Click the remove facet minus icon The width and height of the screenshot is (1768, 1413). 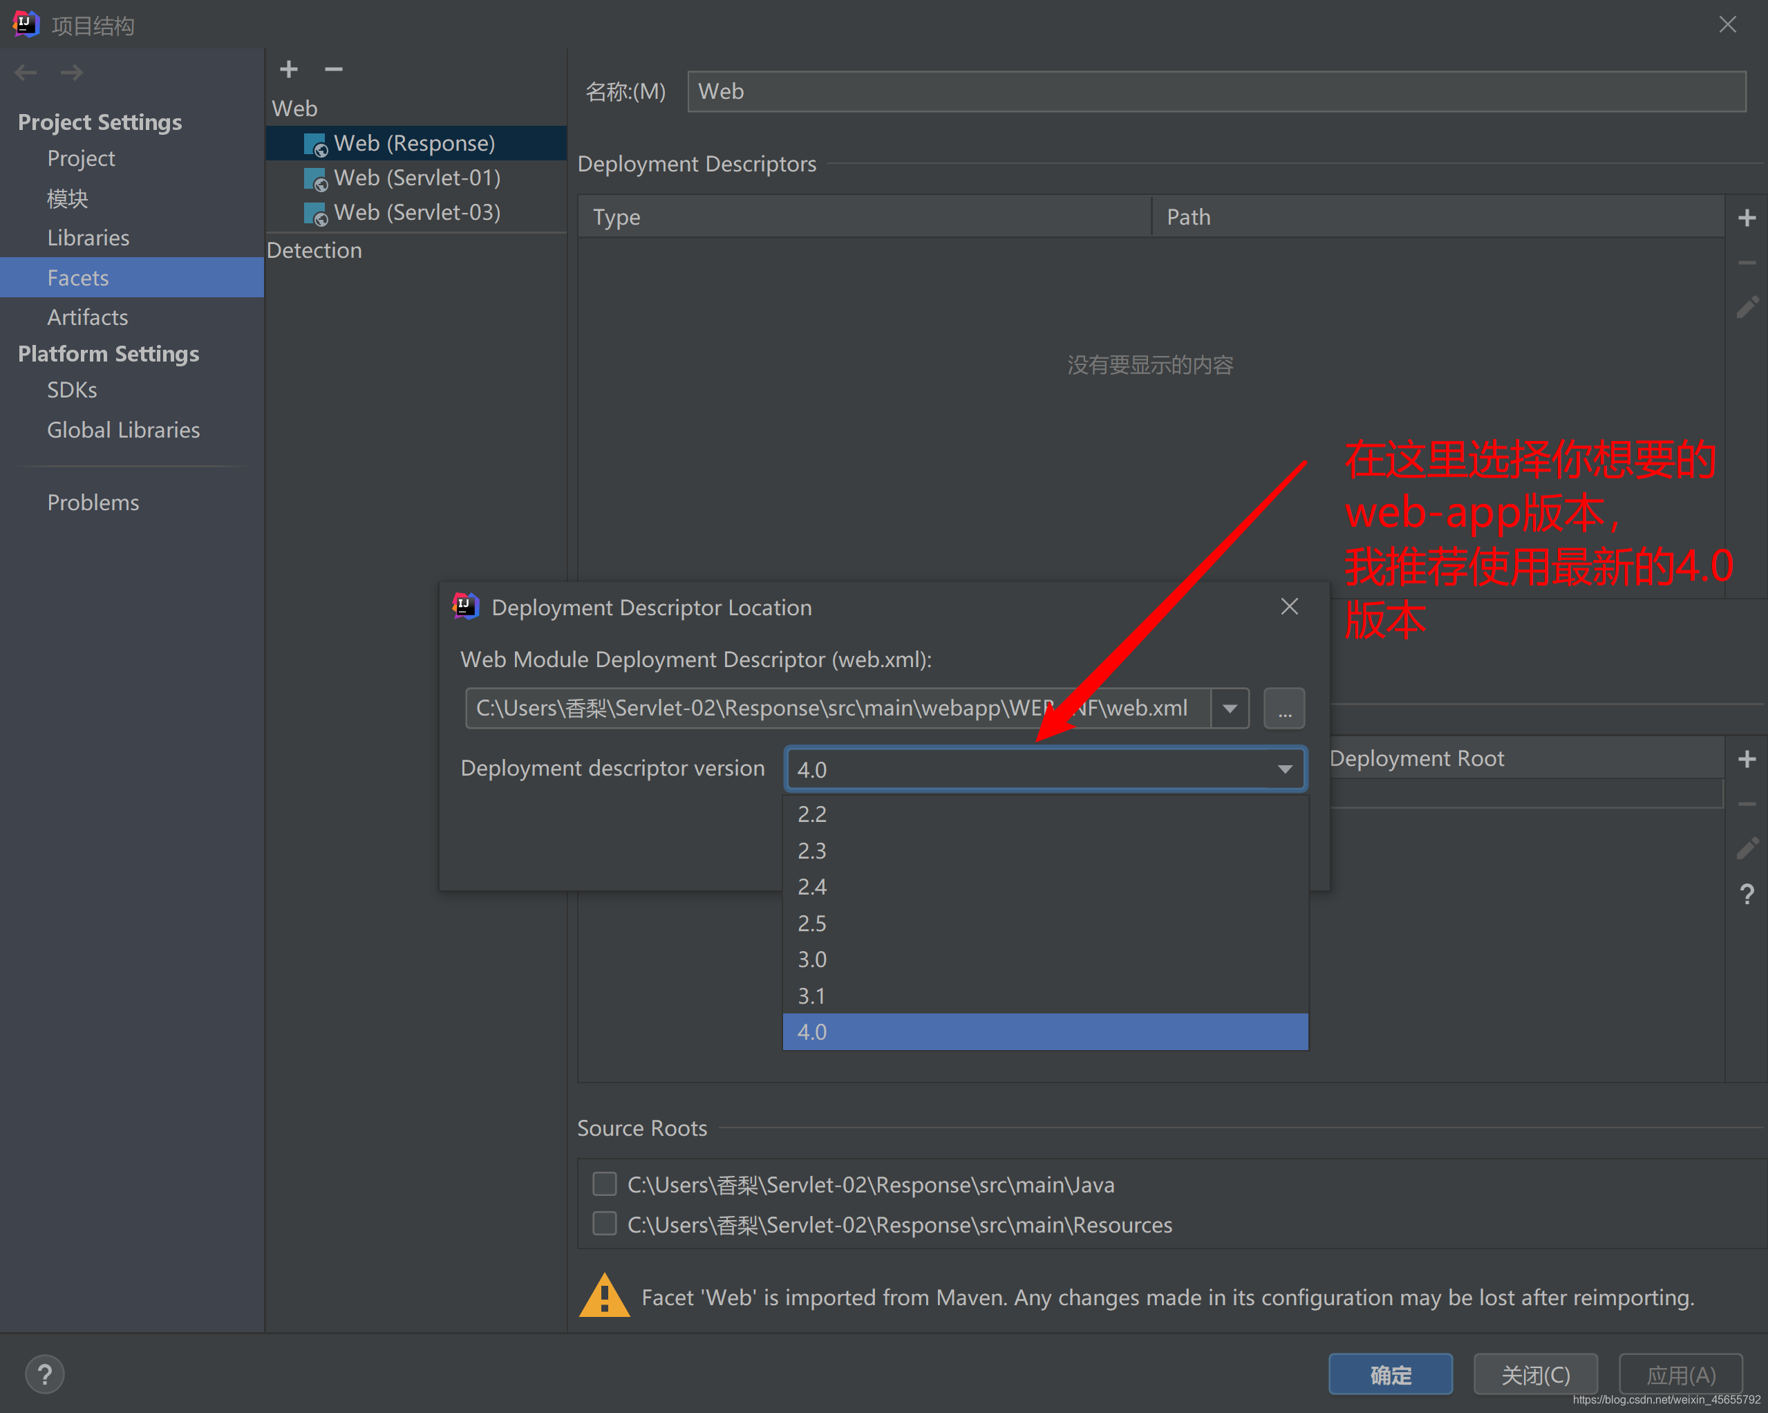coord(333,70)
